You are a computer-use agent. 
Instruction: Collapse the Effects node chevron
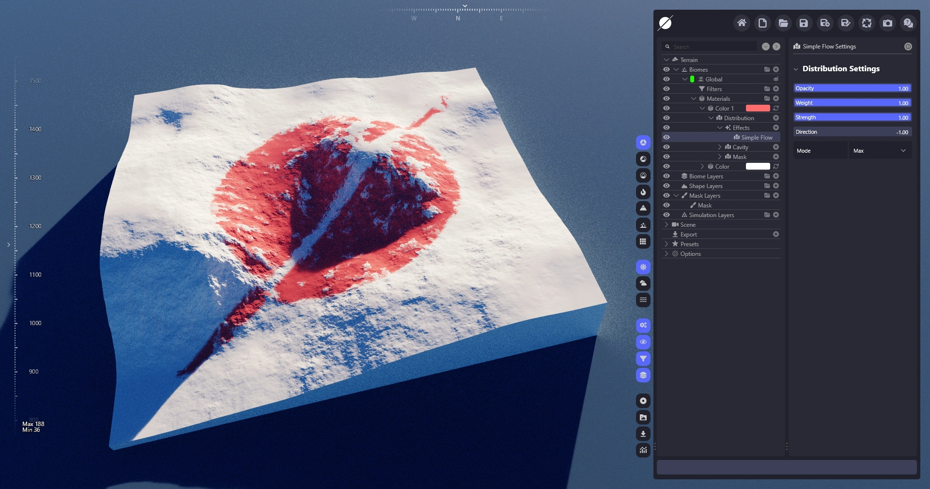click(x=720, y=127)
